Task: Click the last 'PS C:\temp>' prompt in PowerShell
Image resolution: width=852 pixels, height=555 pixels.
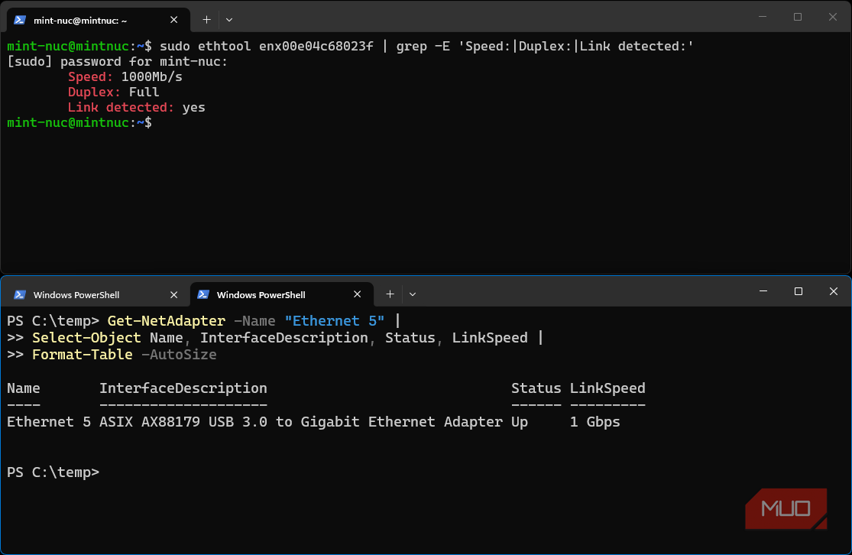Action: pyautogui.click(x=53, y=472)
